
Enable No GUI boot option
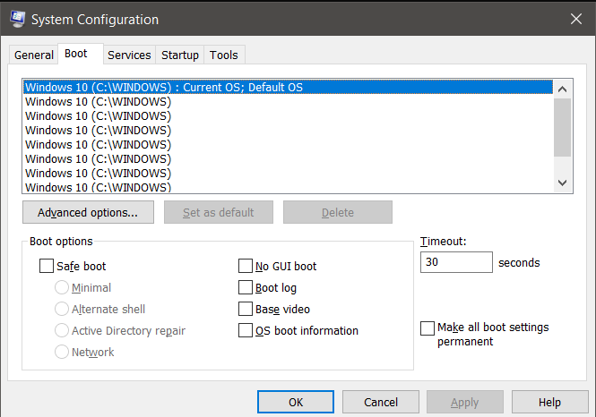pyautogui.click(x=246, y=266)
